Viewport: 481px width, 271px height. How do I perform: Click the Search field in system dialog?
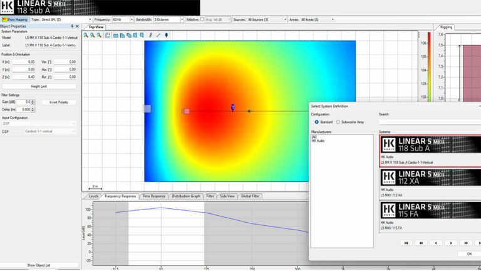430,122
